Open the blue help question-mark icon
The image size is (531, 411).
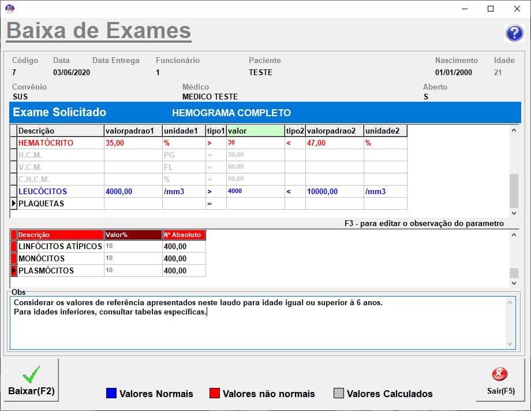tap(514, 33)
